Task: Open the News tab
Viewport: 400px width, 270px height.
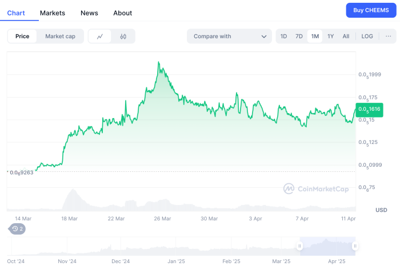Action: (89, 13)
